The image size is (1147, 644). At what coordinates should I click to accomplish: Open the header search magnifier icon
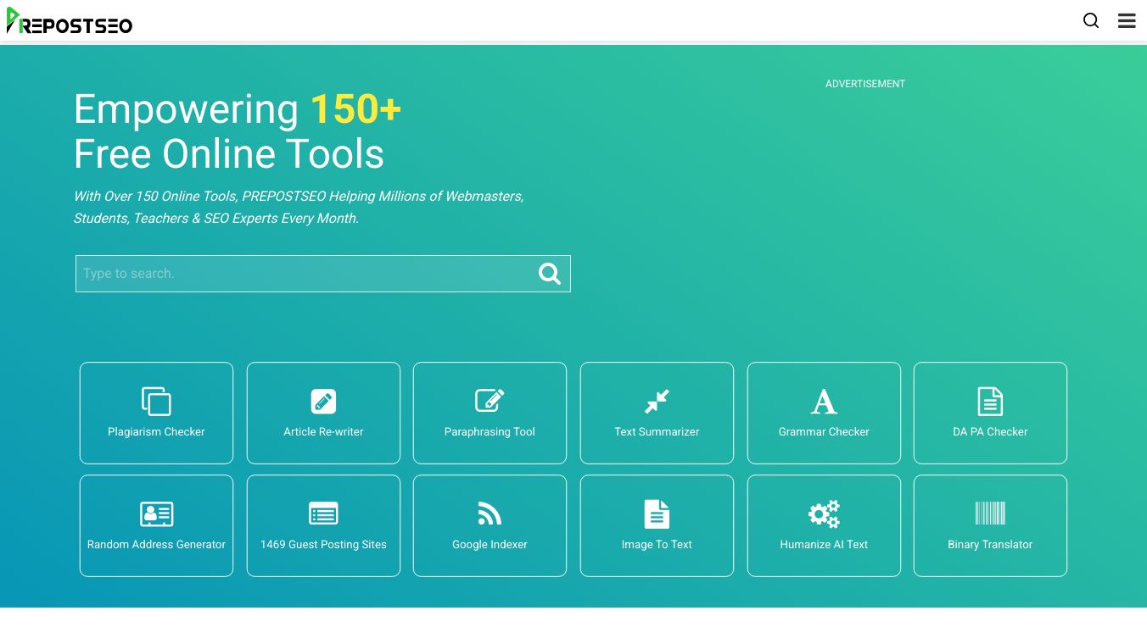coord(1091,20)
